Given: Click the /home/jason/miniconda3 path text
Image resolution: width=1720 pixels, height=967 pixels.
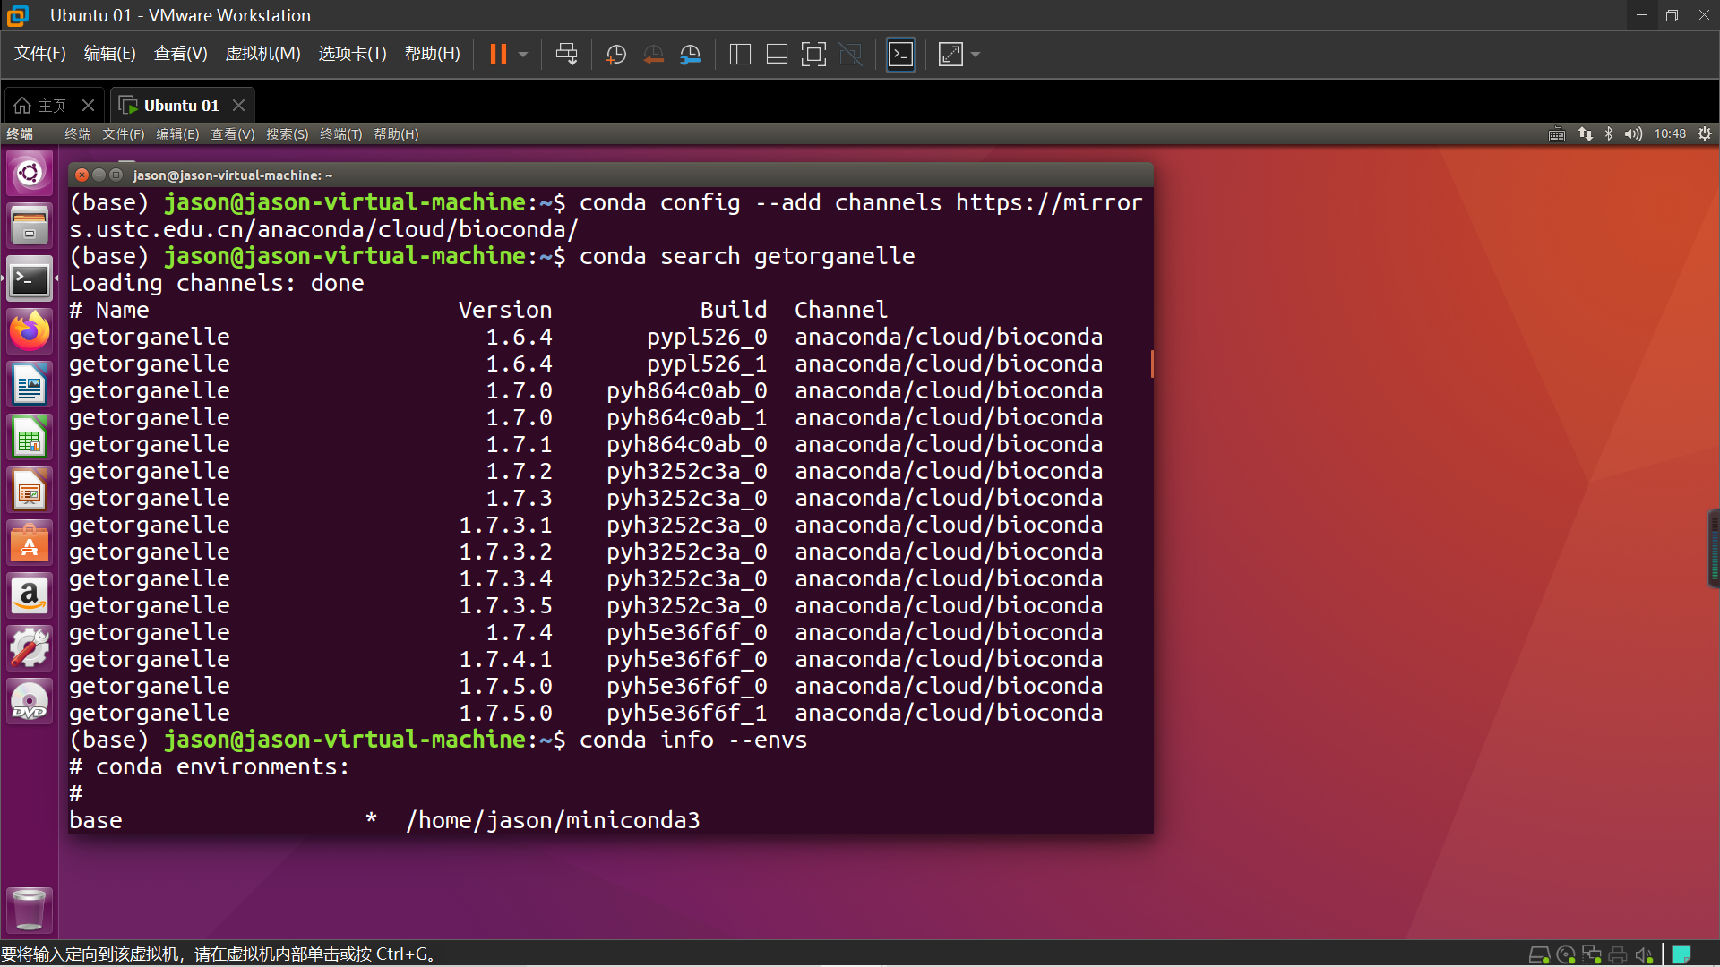Looking at the screenshot, I should pyautogui.click(x=553, y=821).
